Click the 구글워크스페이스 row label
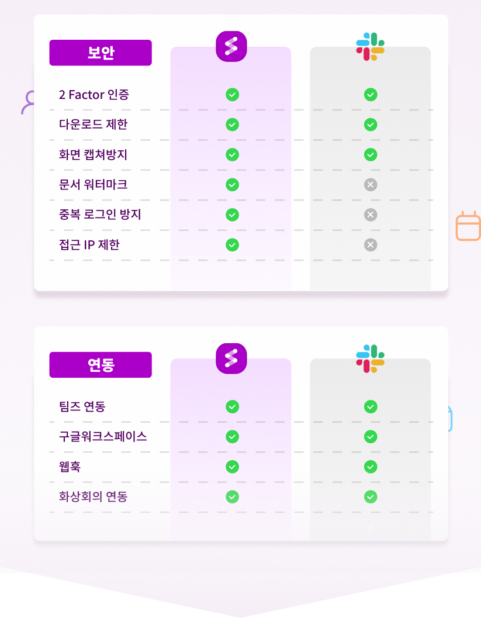 coord(103,436)
